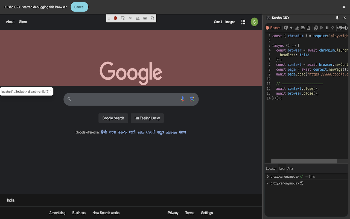Viewport: 350px width, 219px height.
Task: Cancel browser debugging
Action: 79,7
